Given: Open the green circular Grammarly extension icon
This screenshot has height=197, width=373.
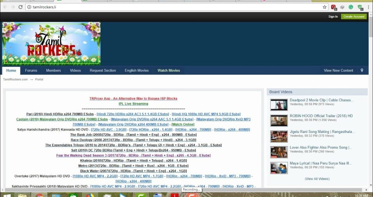Looking at the screenshot, I should coord(351,7).
